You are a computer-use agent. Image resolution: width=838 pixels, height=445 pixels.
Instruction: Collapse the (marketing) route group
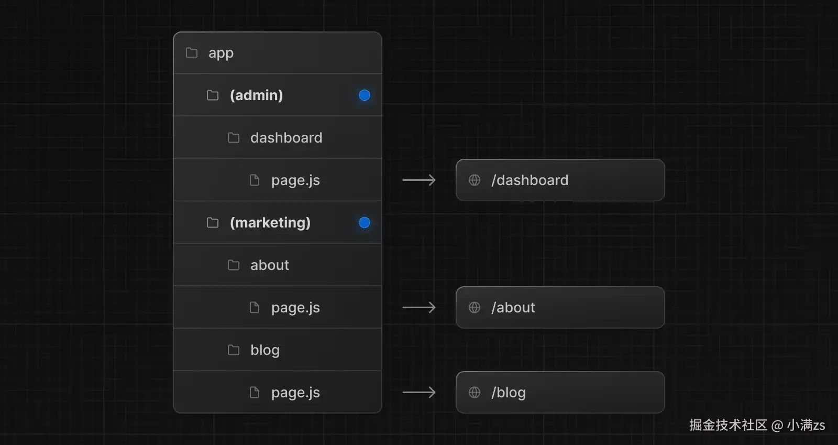pyautogui.click(x=270, y=223)
